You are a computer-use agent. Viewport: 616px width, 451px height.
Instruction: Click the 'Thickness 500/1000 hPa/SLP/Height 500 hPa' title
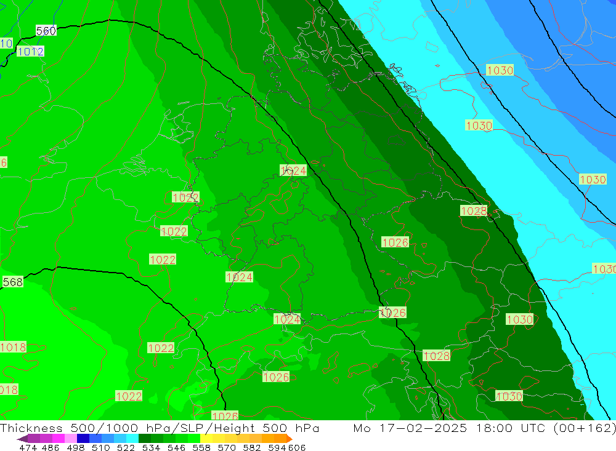click(x=160, y=428)
